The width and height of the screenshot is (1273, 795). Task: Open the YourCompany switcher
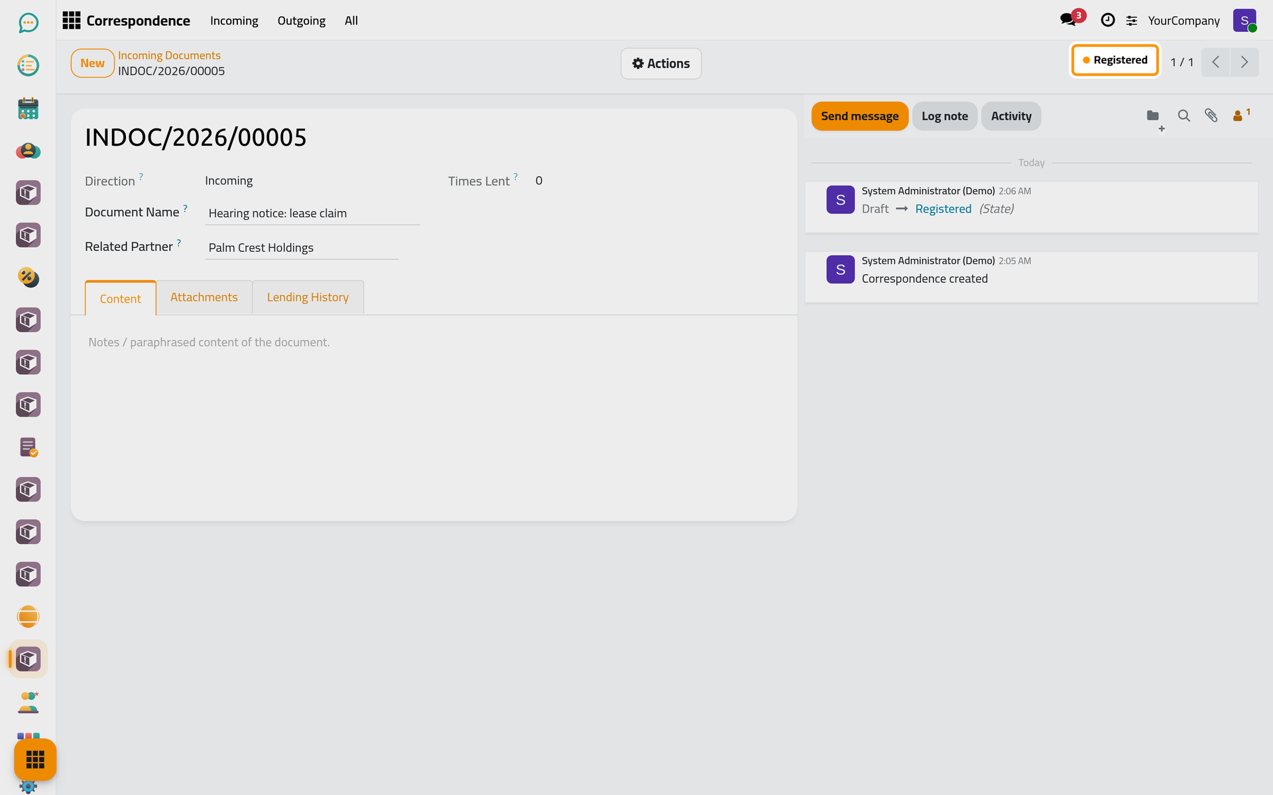pyautogui.click(x=1183, y=21)
